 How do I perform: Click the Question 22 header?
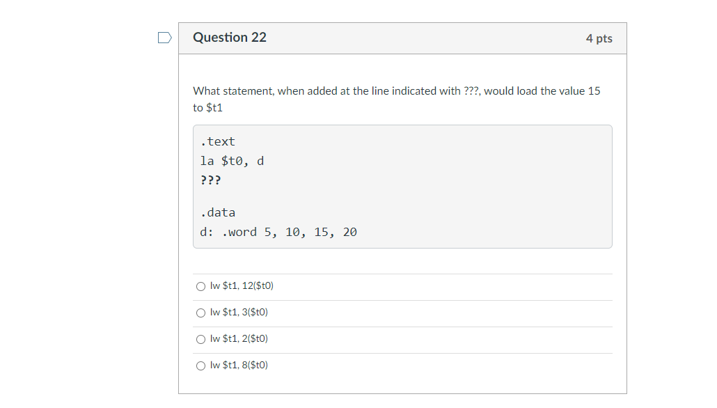230,38
